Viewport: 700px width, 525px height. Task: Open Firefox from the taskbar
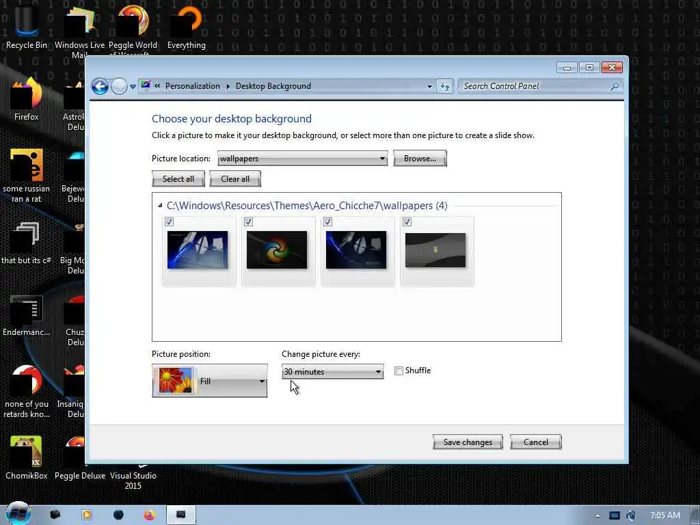tap(150, 515)
